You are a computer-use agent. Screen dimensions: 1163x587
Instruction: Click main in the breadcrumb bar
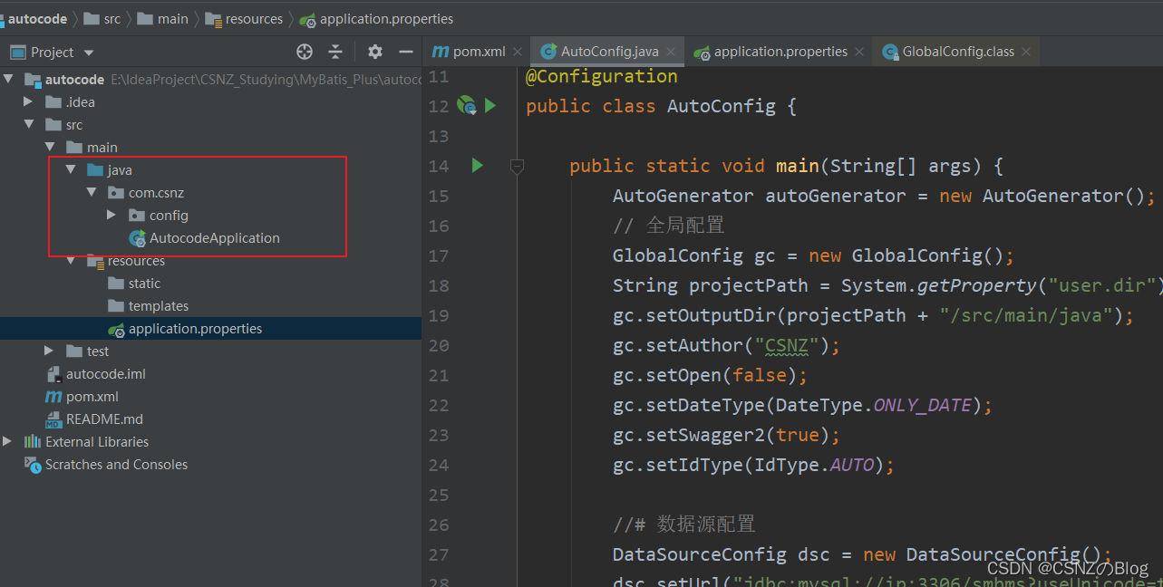tap(173, 18)
